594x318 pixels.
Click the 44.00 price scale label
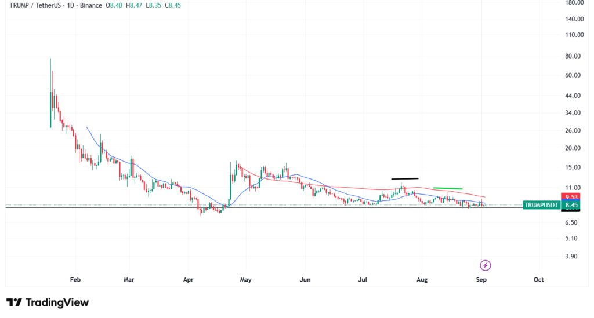[x=573, y=96]
